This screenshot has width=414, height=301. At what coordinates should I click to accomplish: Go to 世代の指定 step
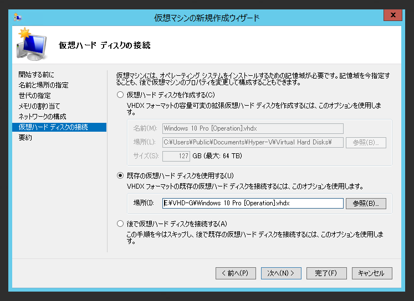(x=34, y=95)
